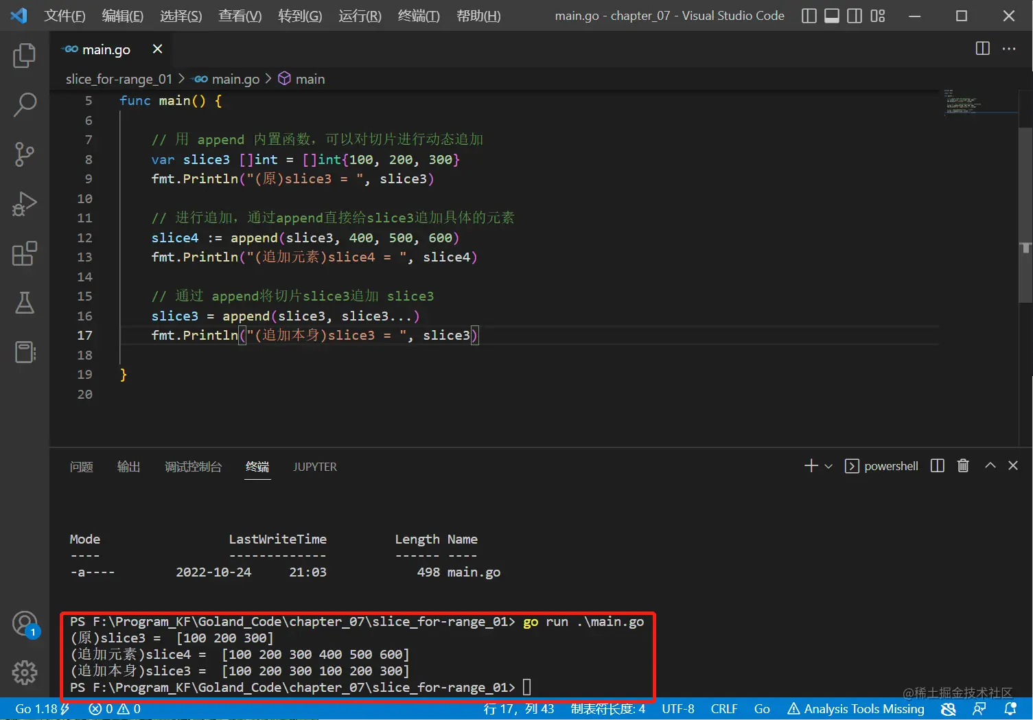Maximize the panel size with chevron
1033x720 pixels.
click(x=990, y=465)
